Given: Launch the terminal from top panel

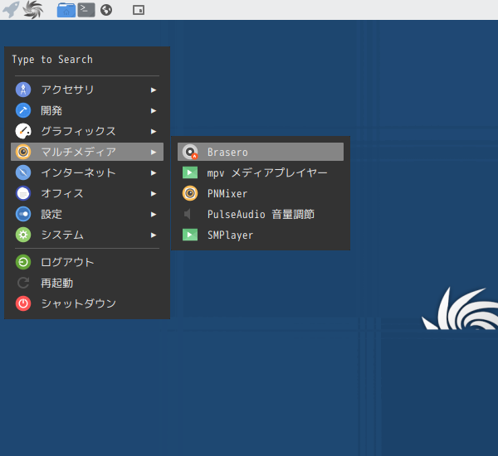Looking at the screenshot, I should pos(85,10).
